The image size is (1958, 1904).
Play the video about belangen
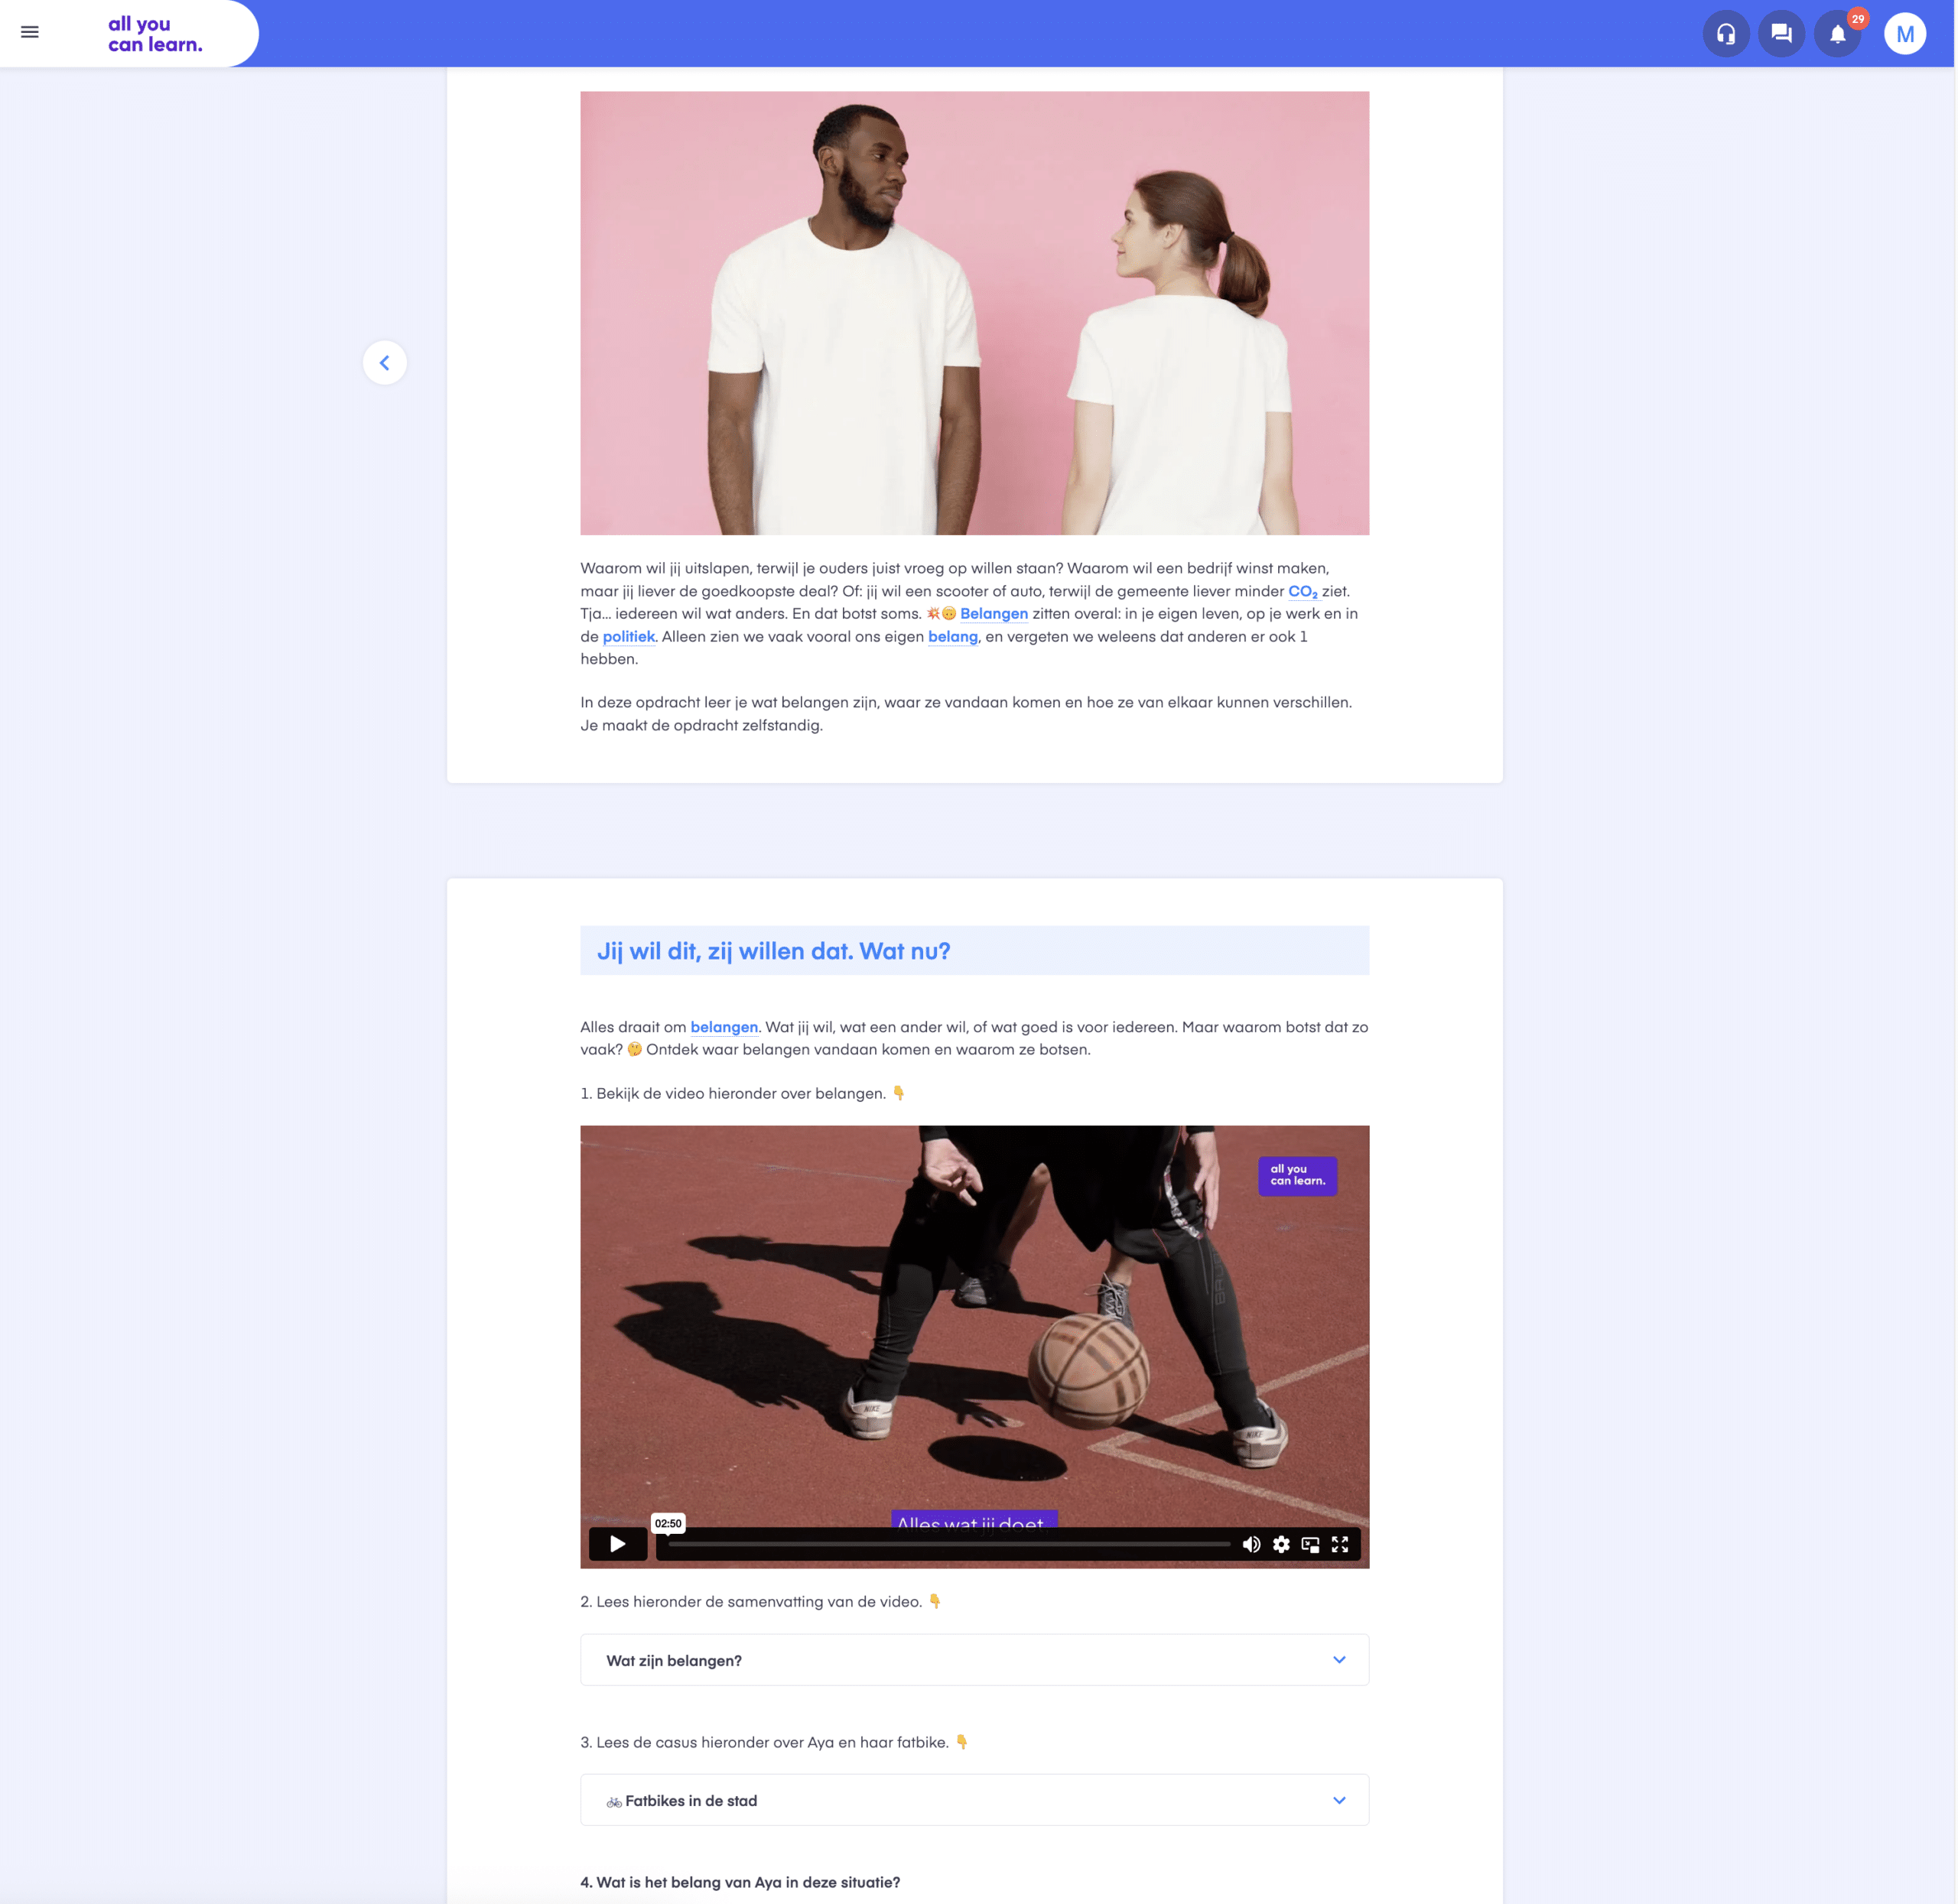(x=617, y=1544)
